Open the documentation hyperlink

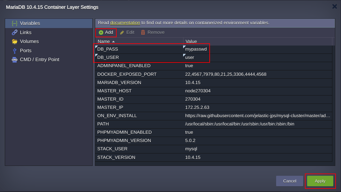click(x=125, y=23)
